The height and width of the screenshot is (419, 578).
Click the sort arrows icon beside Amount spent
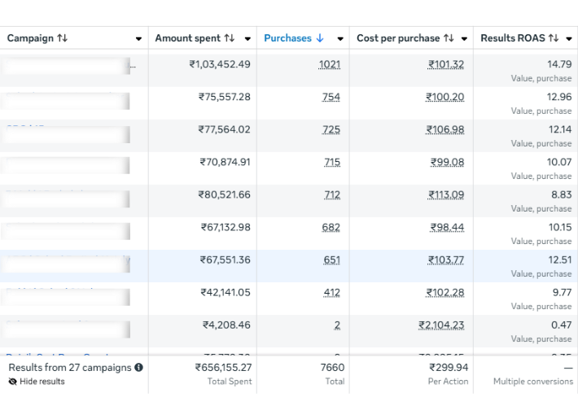point(229,38)
